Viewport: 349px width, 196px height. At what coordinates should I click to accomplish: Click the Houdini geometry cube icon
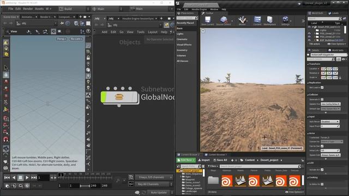(x=76, y=23)
